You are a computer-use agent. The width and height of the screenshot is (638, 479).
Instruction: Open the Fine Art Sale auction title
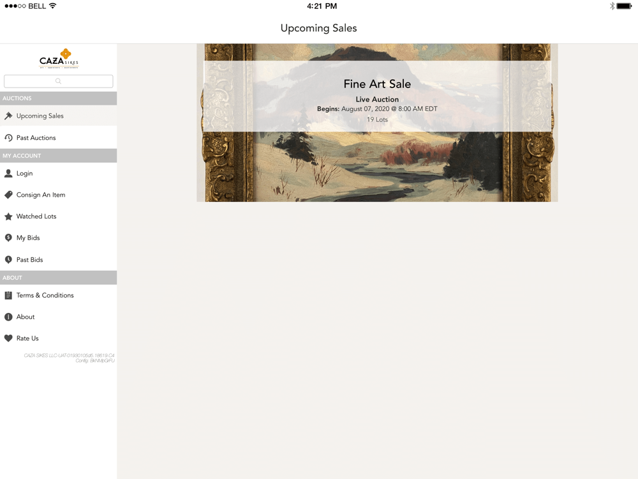[377, 84]
